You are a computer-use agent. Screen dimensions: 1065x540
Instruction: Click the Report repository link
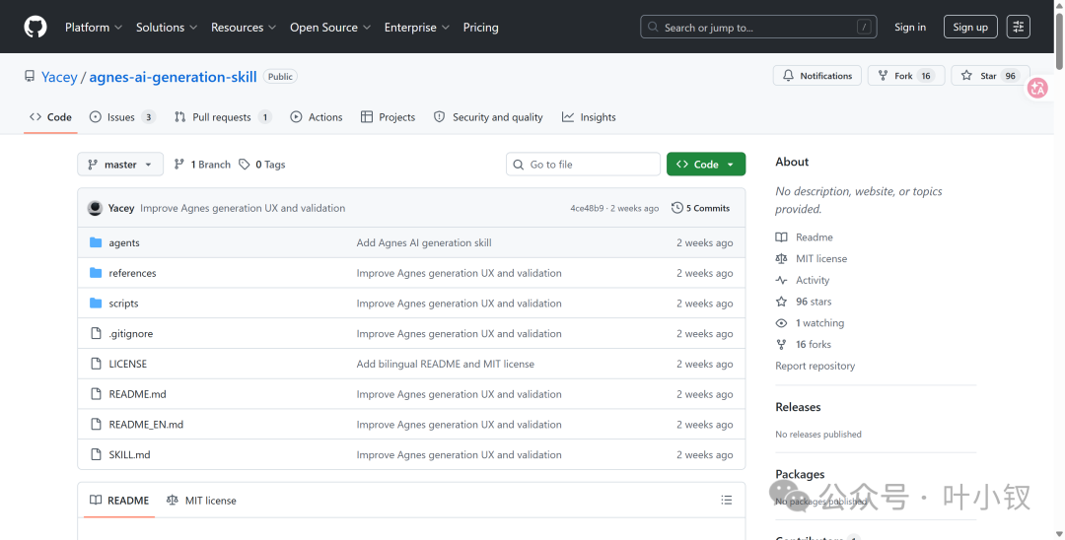(816, 366)
